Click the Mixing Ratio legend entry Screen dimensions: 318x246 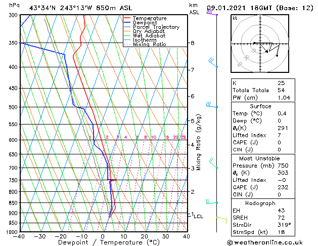click(145, 44)
